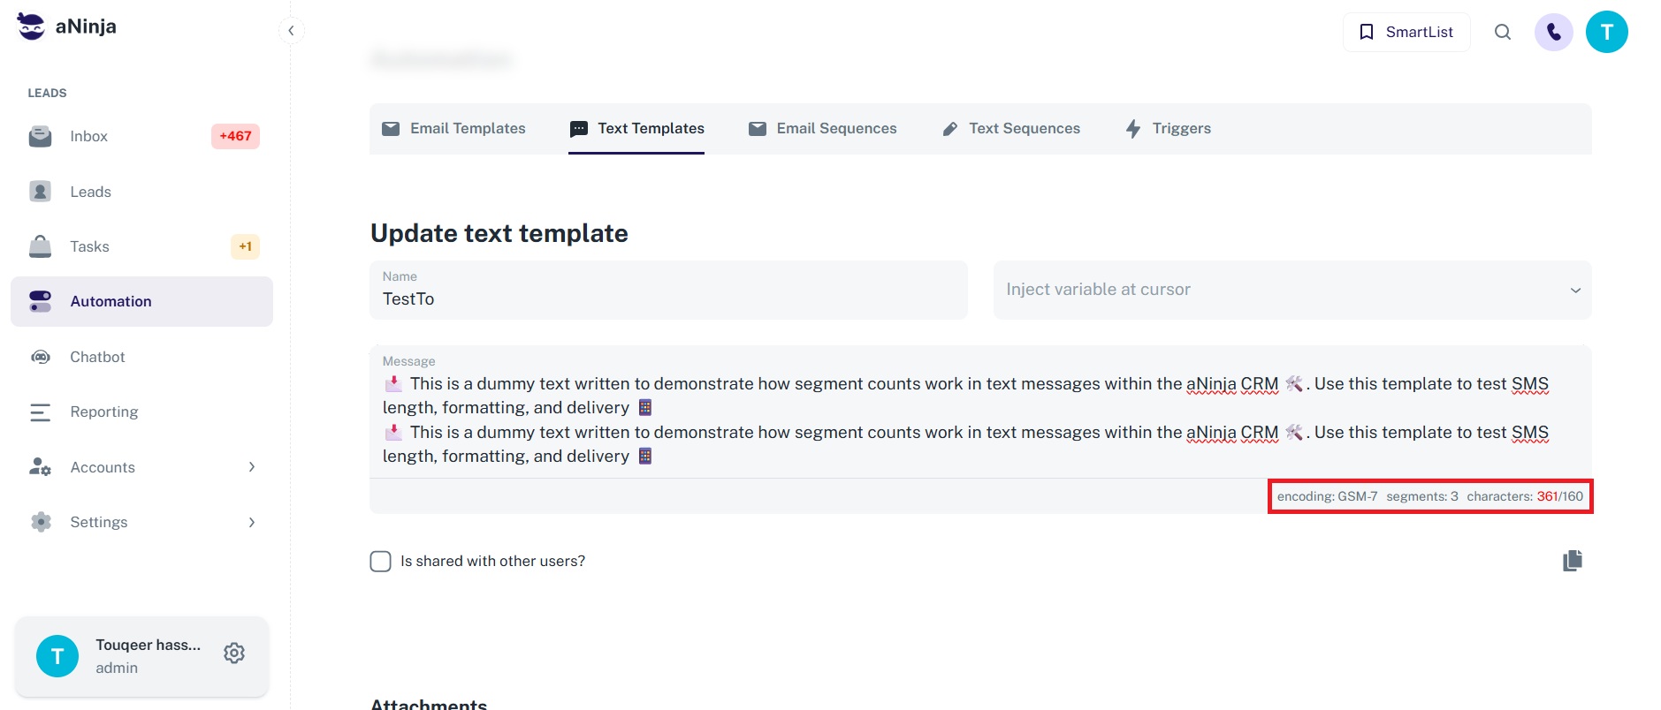This screenshot has width=1661, height=710.
Task: Open user settings gear icon
Action: tap(234, 653)
